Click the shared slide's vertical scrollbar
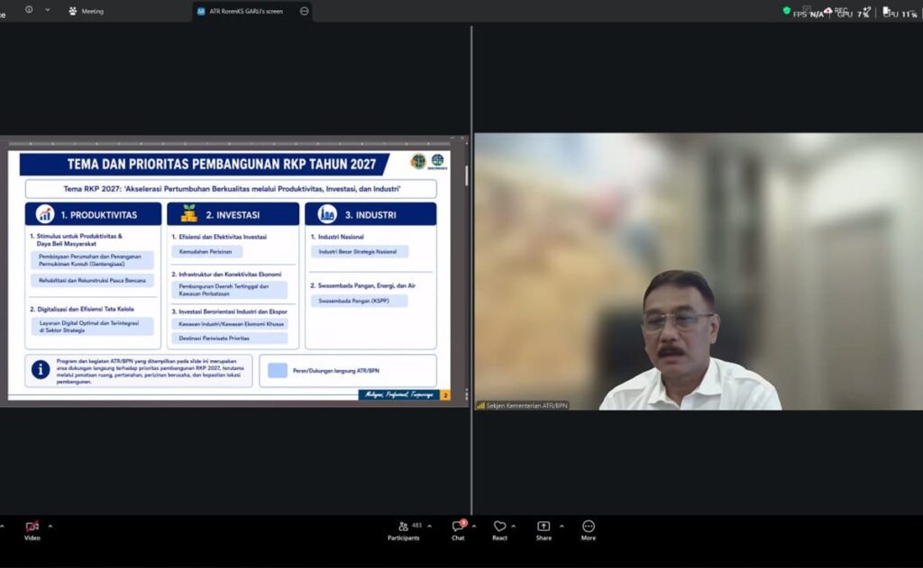 pos(466,175)
